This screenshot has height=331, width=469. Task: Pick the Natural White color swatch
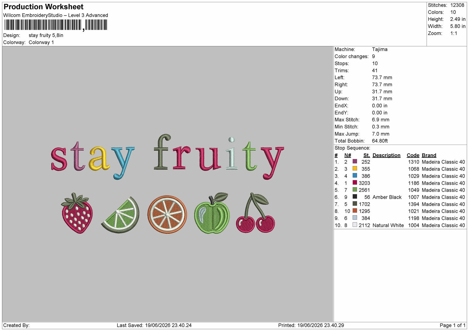pyautogui.click(x=355, y=225)
